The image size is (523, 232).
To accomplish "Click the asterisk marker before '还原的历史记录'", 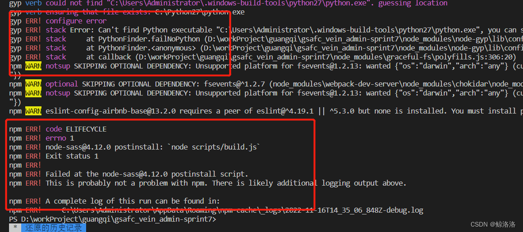I will point(15,228).
